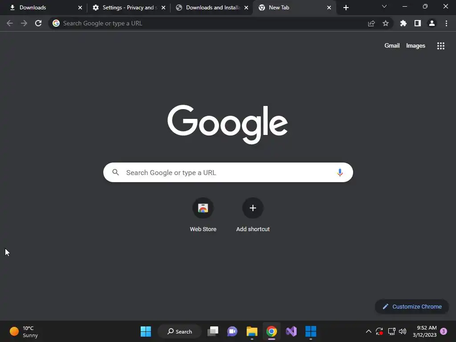Screen dimensions: 456x342
Task: Click the Chrome taskbar icon
Action: pyautogui.click(x=271, y=331)
